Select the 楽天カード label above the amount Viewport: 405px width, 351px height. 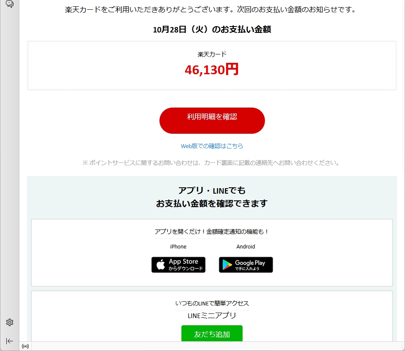[x=212, y=54]
